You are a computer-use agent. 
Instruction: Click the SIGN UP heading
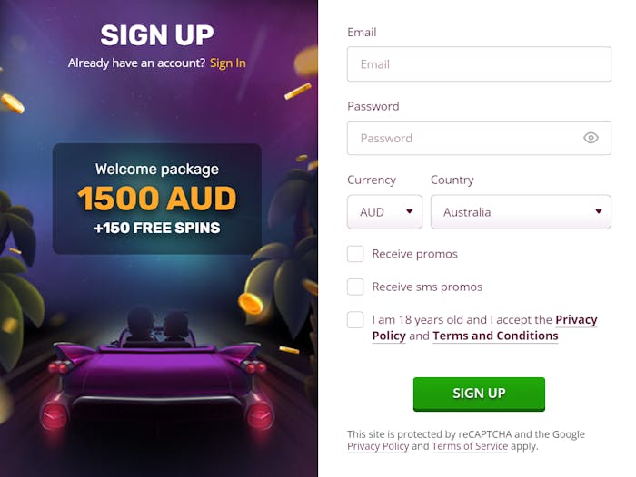(157, 34)
